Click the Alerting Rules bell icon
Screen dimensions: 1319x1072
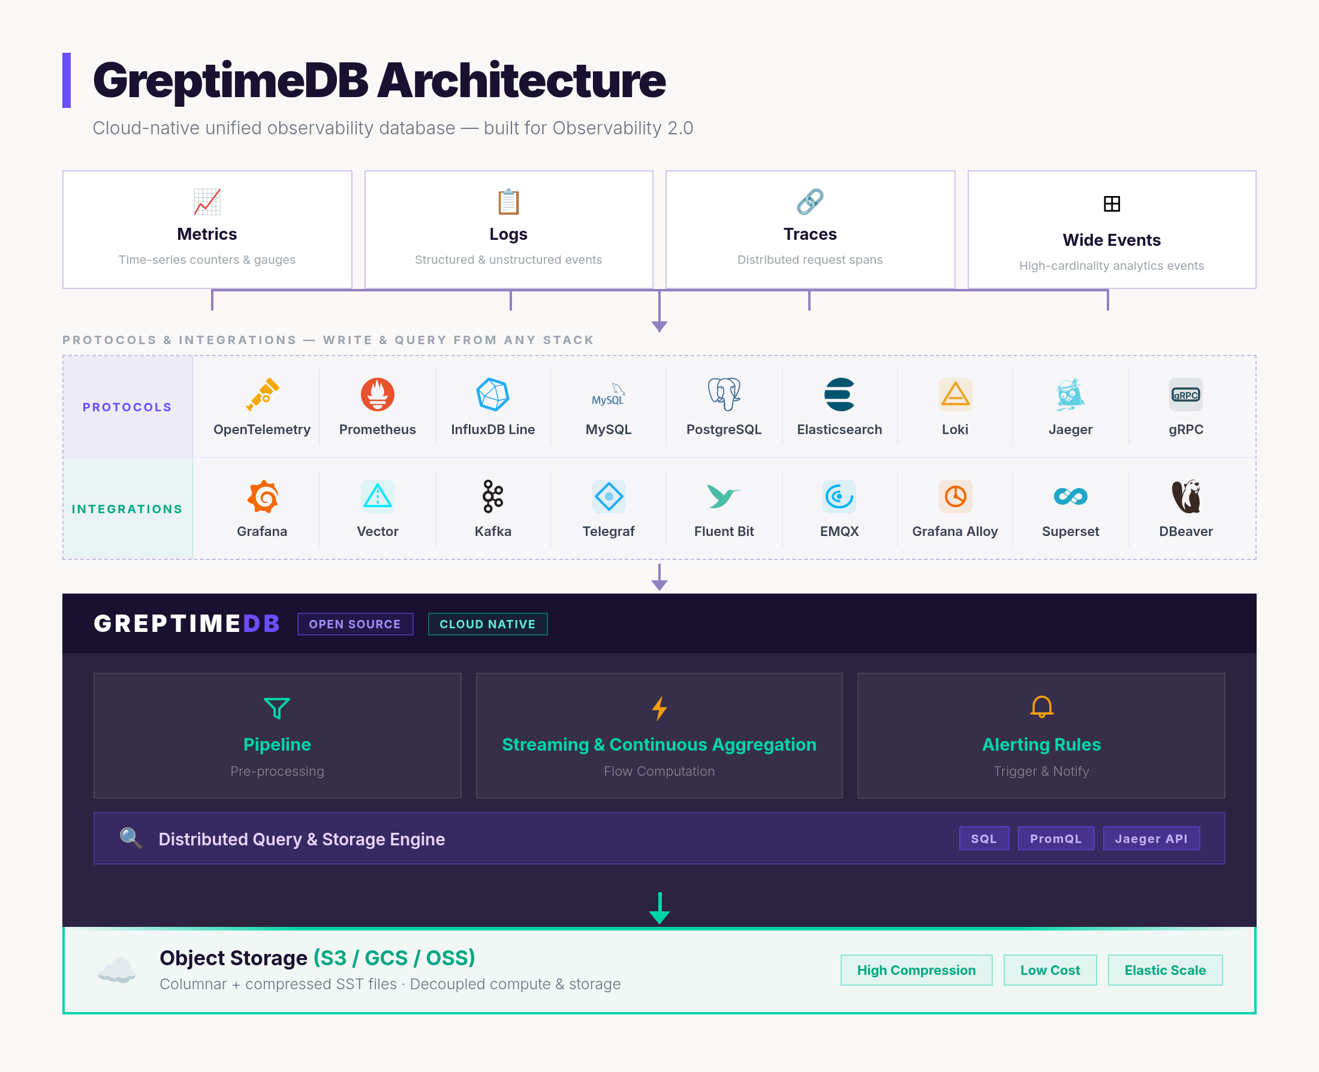1041,706
